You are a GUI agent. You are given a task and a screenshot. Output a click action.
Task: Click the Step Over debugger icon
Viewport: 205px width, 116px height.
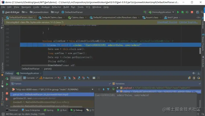[x=65, y=78]
